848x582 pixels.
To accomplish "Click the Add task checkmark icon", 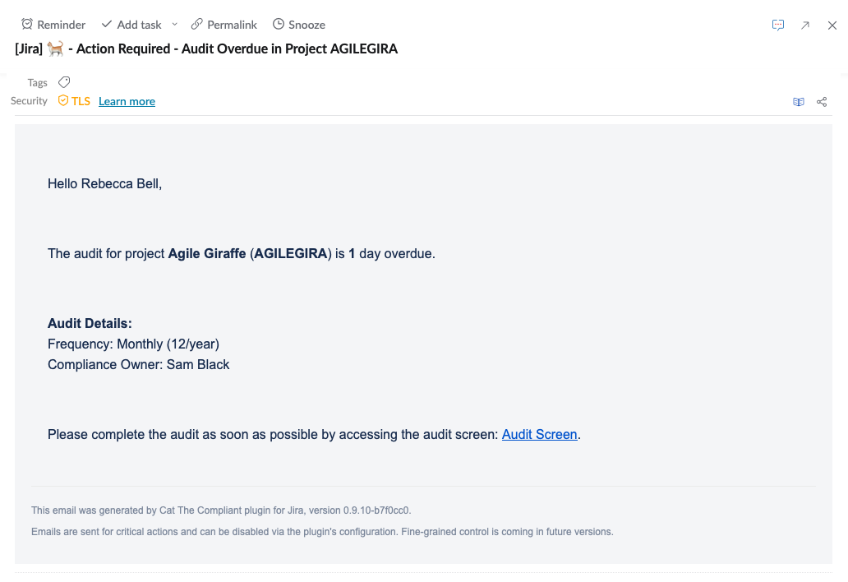I will 107,24.
